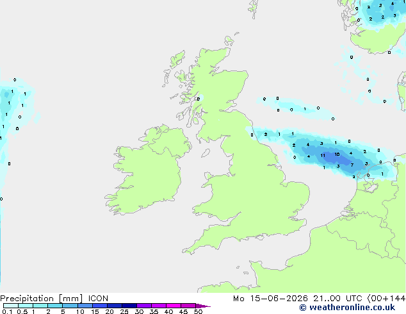Screen dimensions: 406x314
Task: Click the legend scale label '0.5'
Action: coord(22,311)
